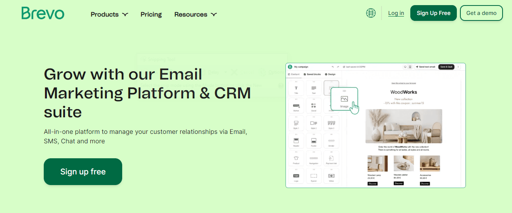Switch to the Design tab
Screen dimensions: 512x213
coord(330,74)
